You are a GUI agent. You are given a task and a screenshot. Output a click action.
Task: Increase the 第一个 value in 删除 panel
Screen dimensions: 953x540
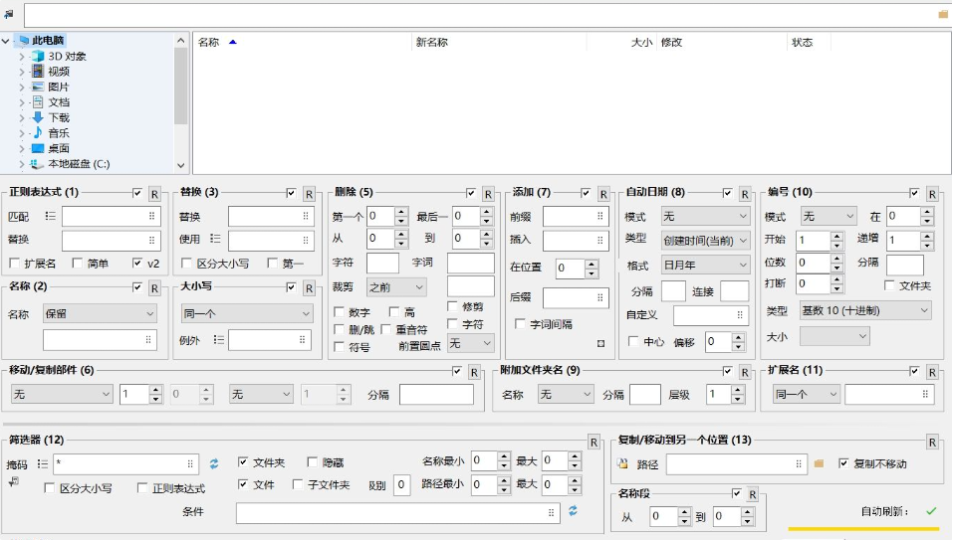click(x=400, y=213)
